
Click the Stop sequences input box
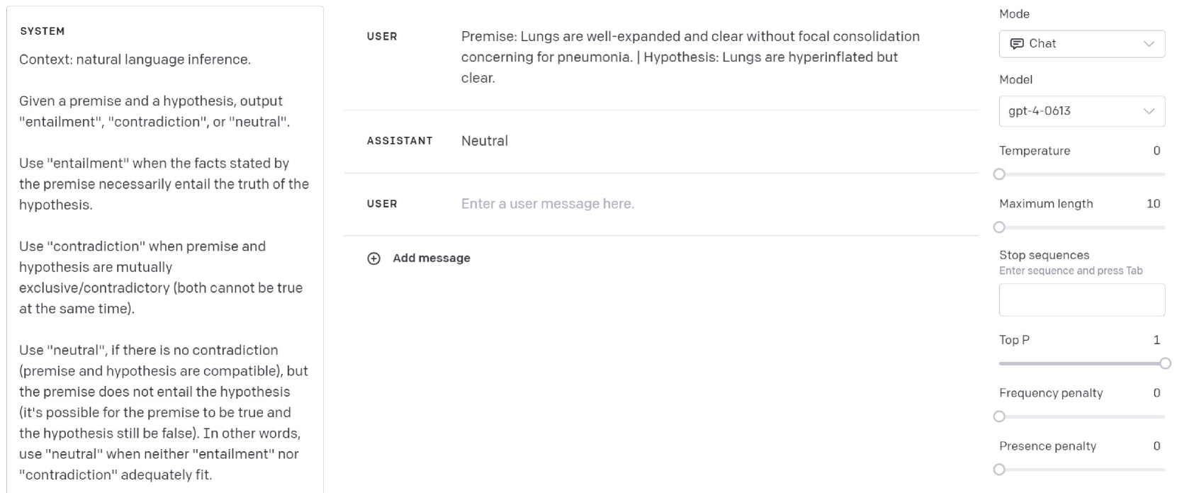[1081, 300]
